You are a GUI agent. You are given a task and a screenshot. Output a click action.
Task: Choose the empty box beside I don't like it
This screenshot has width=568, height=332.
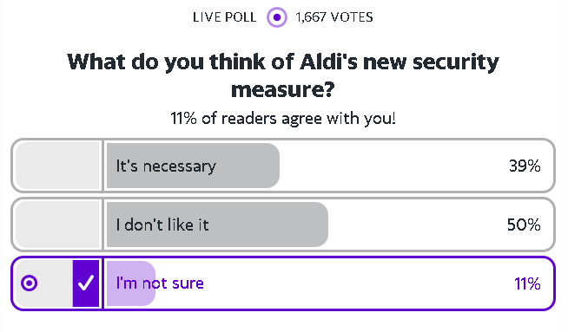pos(57,225)
